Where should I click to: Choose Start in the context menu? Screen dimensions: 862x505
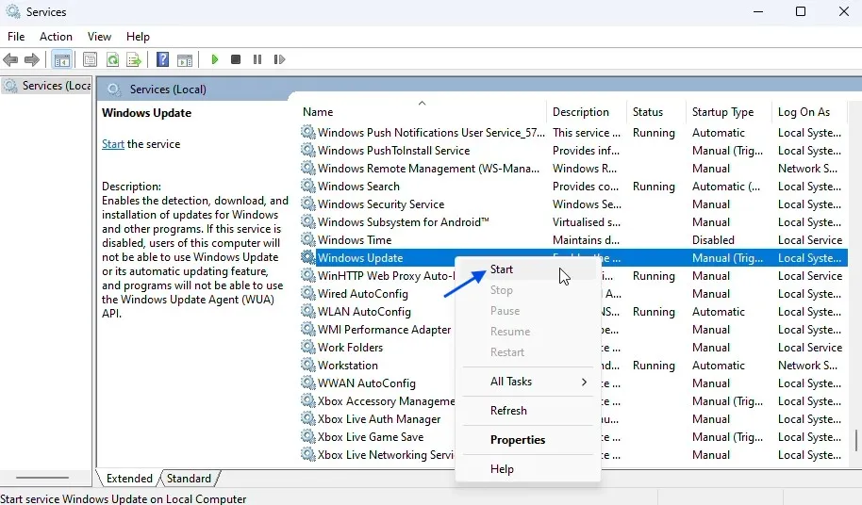coord(528,269)
